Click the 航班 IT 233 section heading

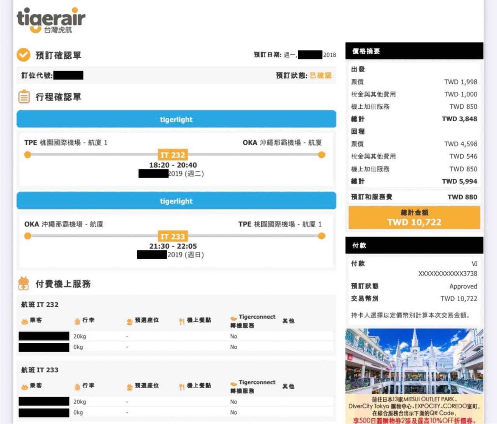(40, 370)
